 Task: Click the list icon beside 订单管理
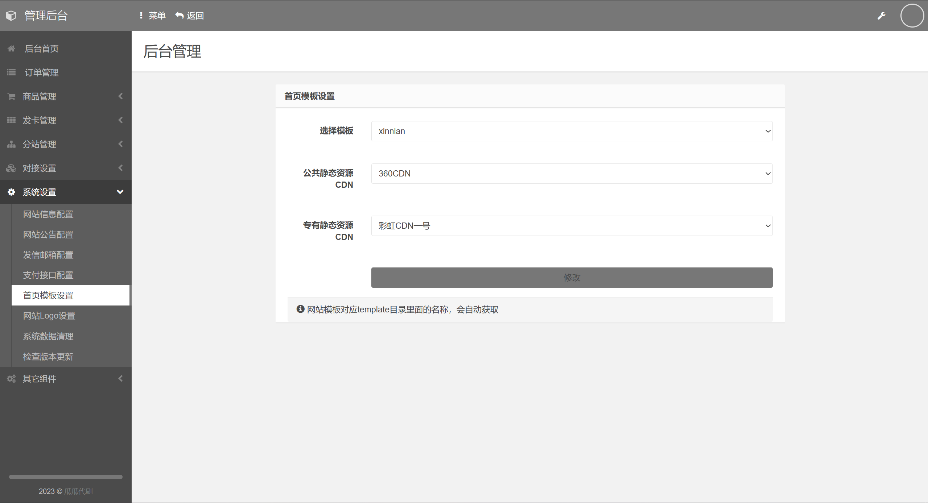[x=11, y=72]
